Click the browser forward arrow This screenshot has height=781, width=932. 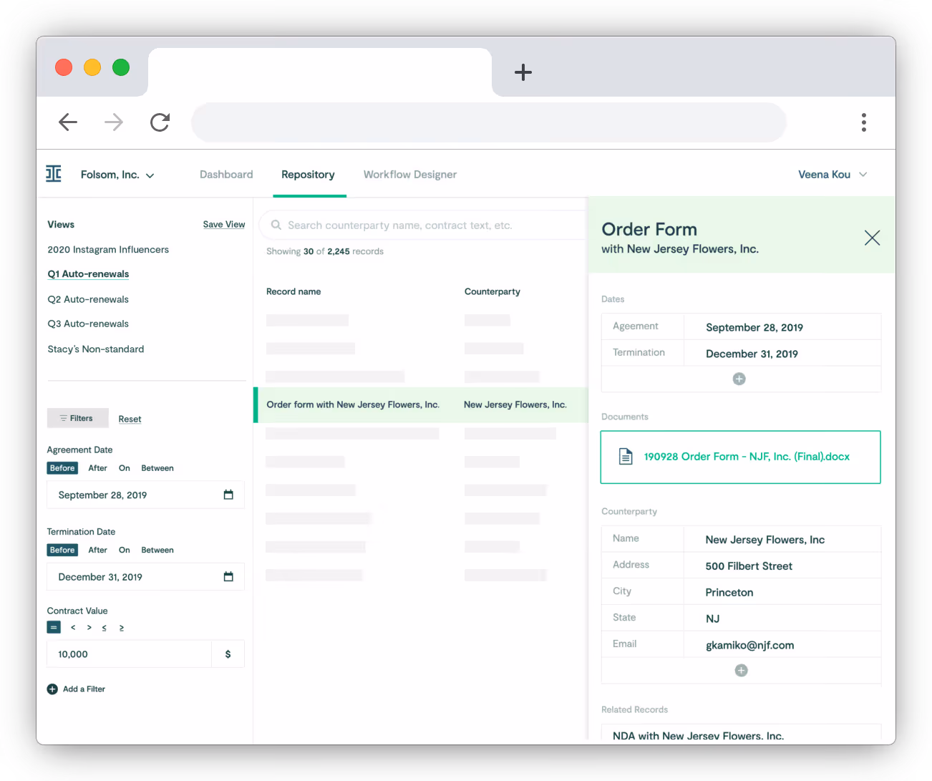pos(114,122)
